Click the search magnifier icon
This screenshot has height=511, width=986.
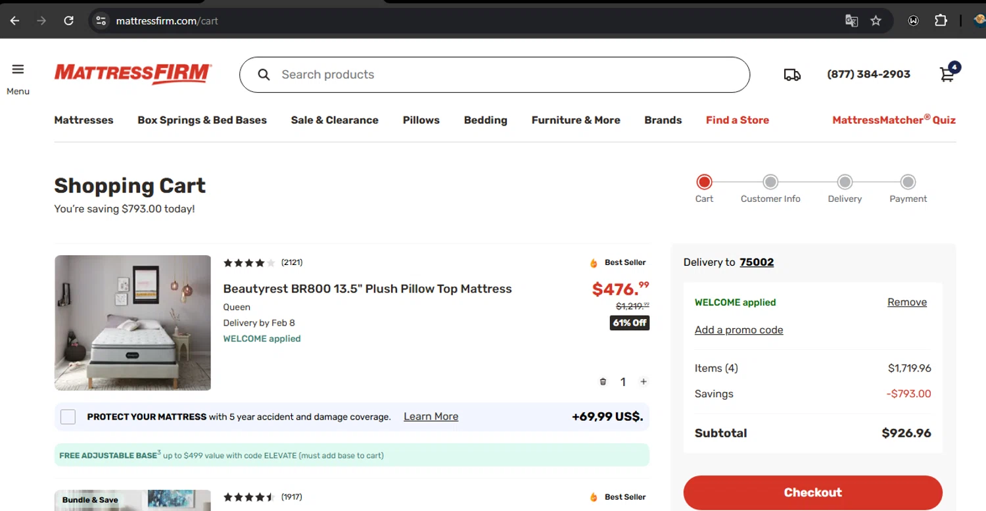(x=264, y=75)
